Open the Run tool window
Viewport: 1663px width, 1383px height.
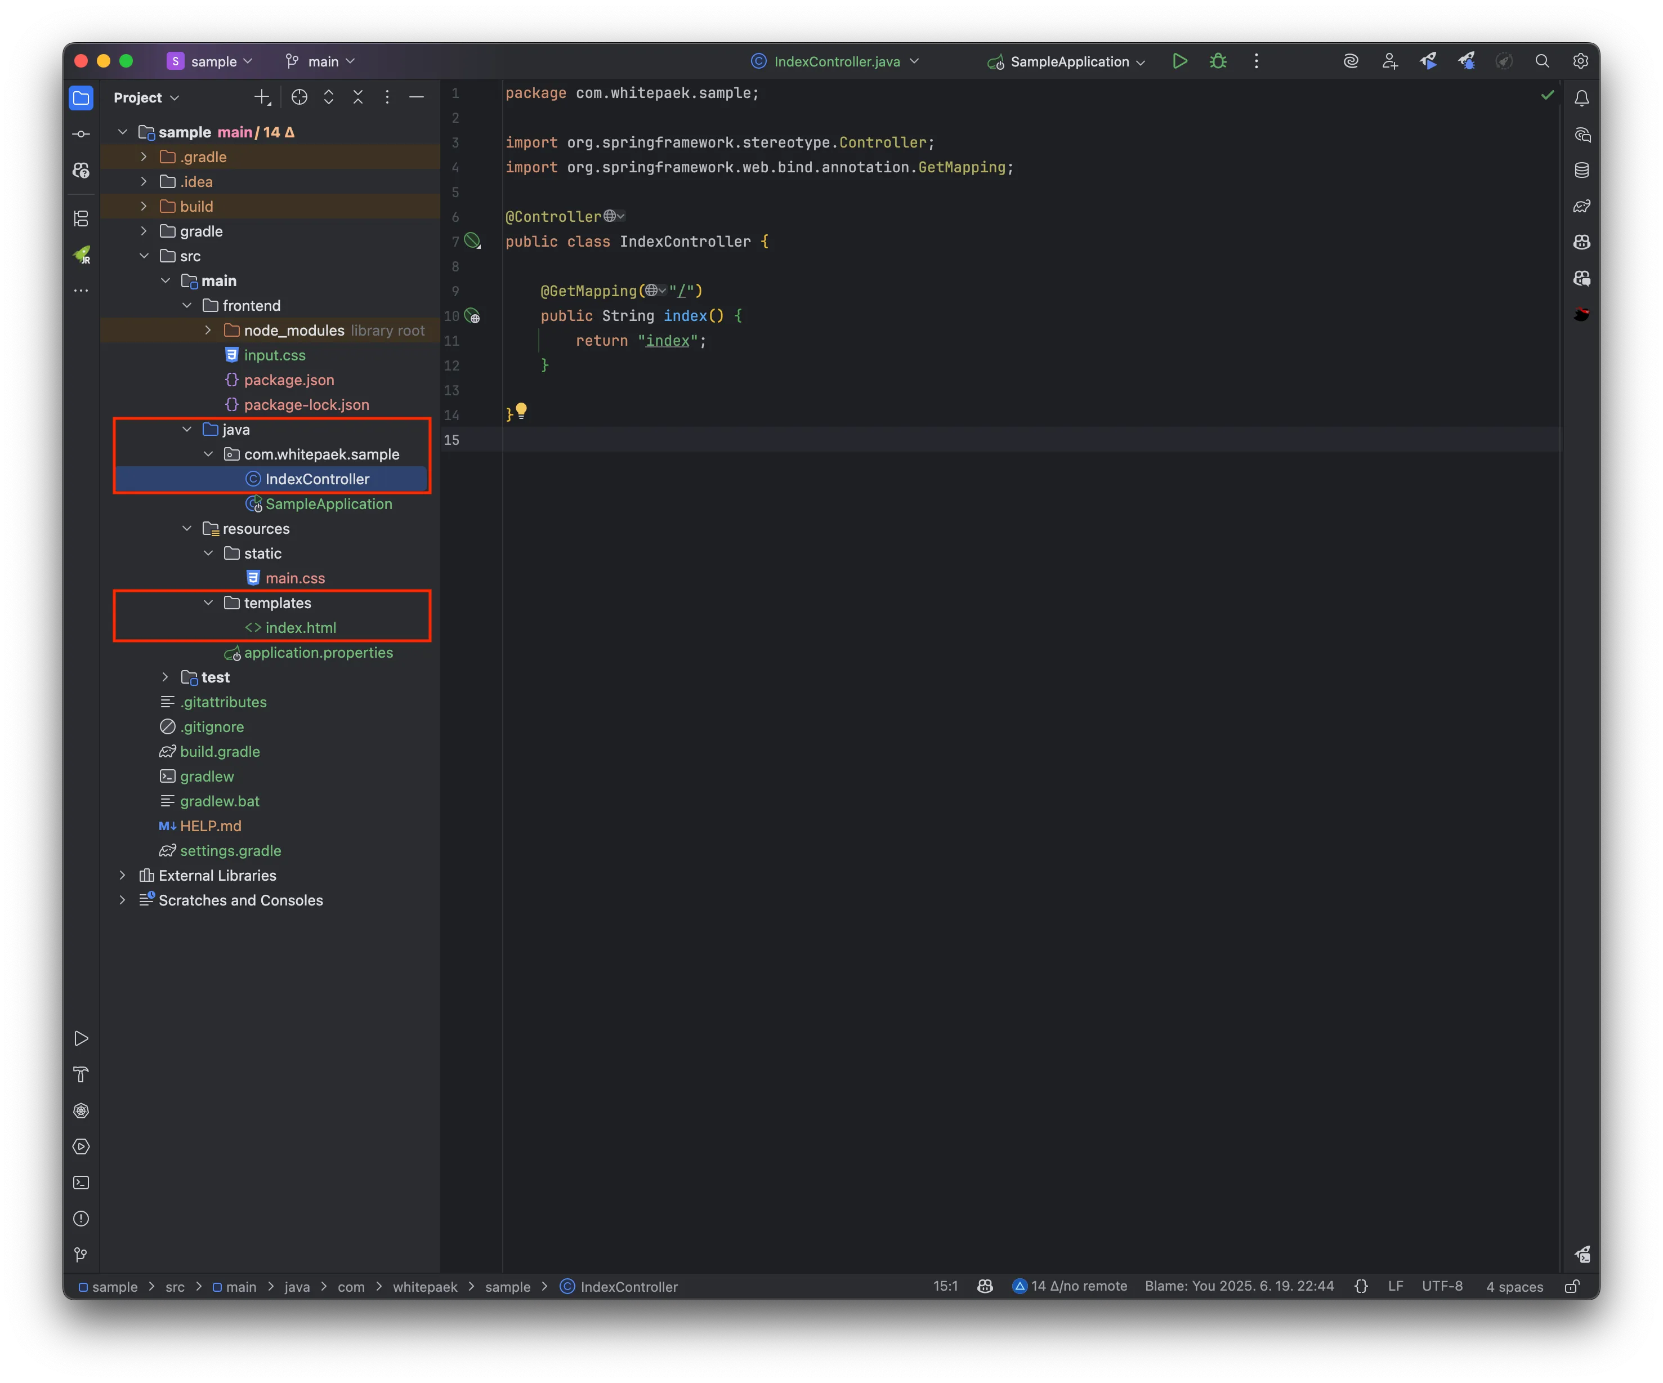[81, 1038]
